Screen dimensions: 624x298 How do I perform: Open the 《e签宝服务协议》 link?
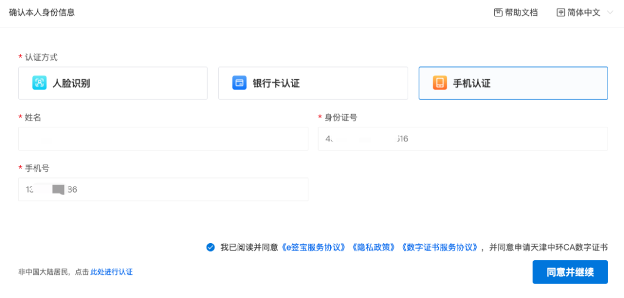point(314,247)
